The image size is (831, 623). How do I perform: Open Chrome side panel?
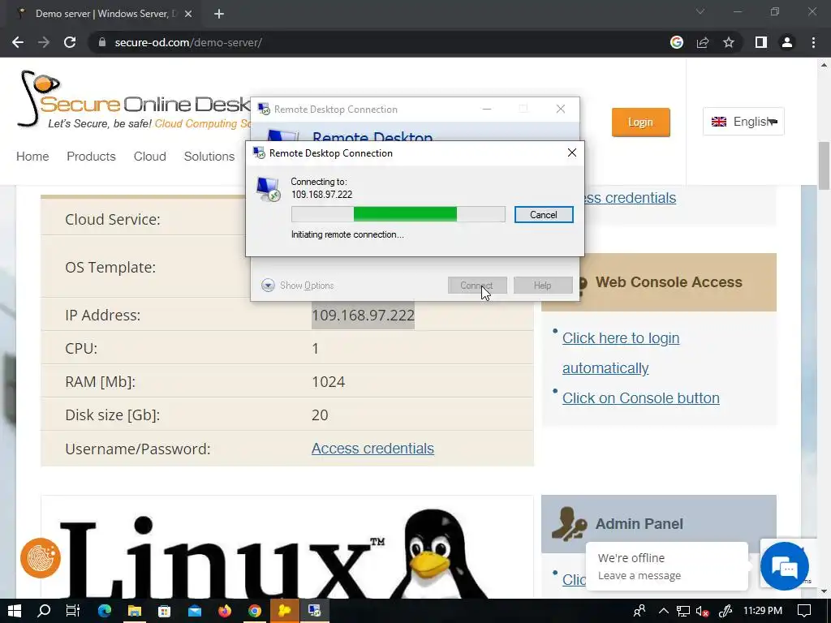point(761,42)
